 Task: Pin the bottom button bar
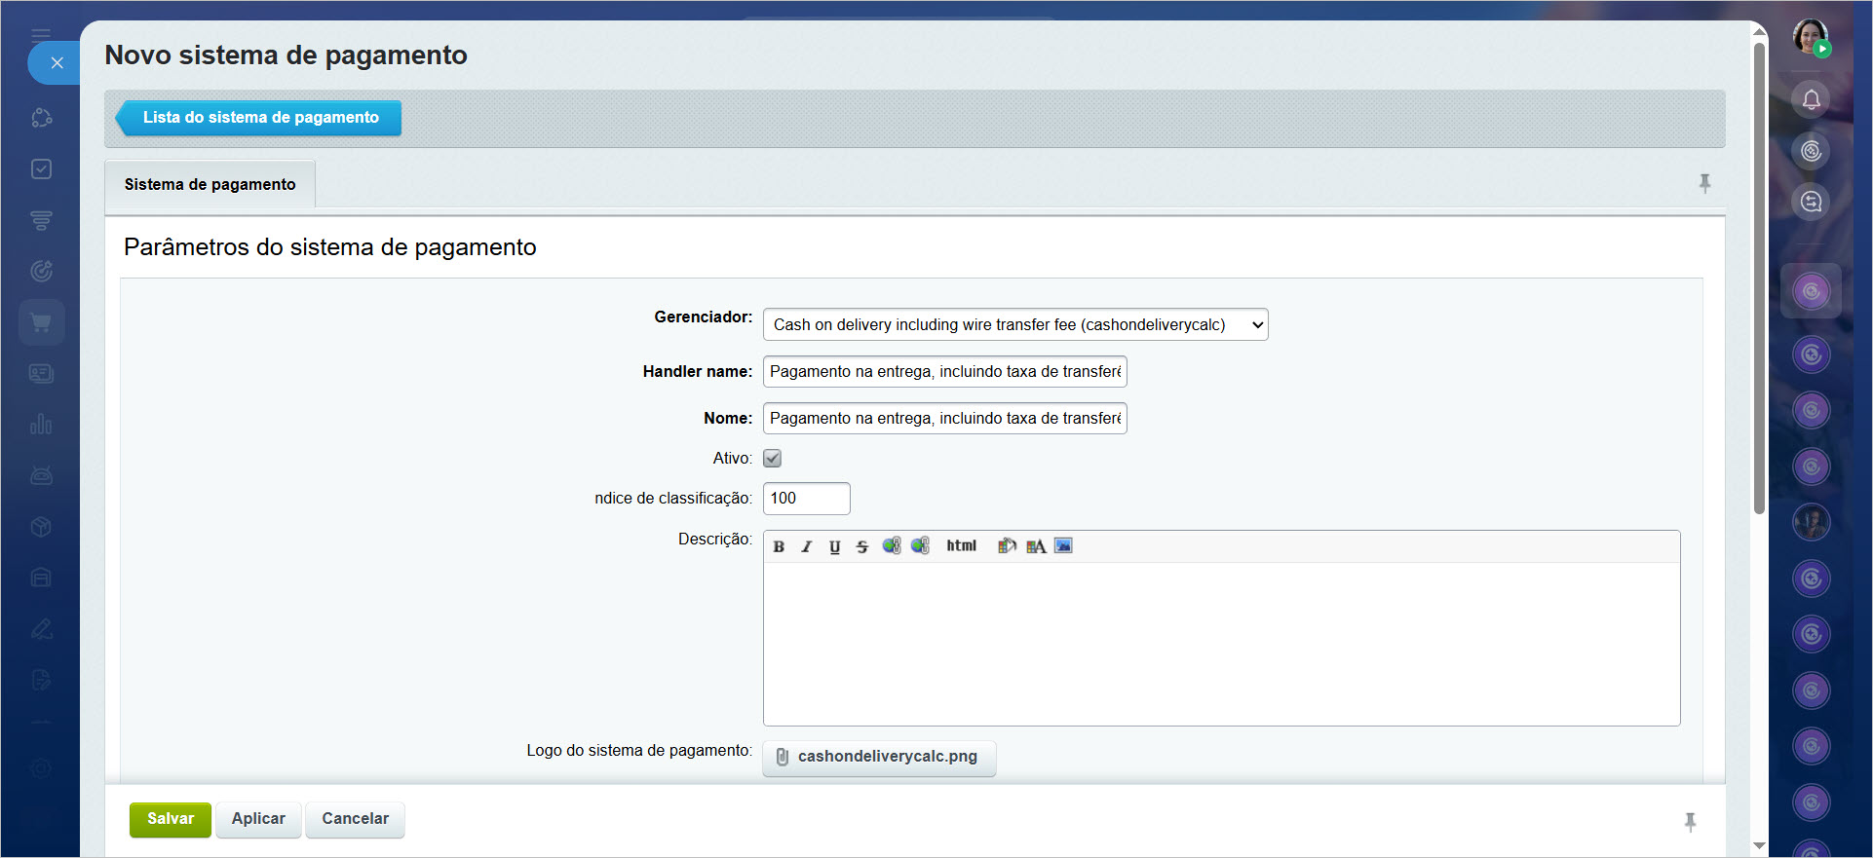click(x=1690, y=822)
